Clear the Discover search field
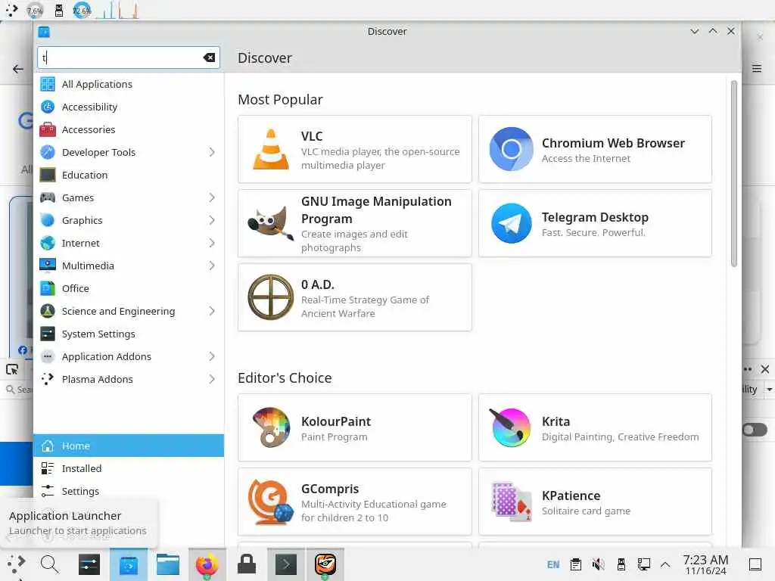This screenshot has width=775, height=581. tap(209, 57)
